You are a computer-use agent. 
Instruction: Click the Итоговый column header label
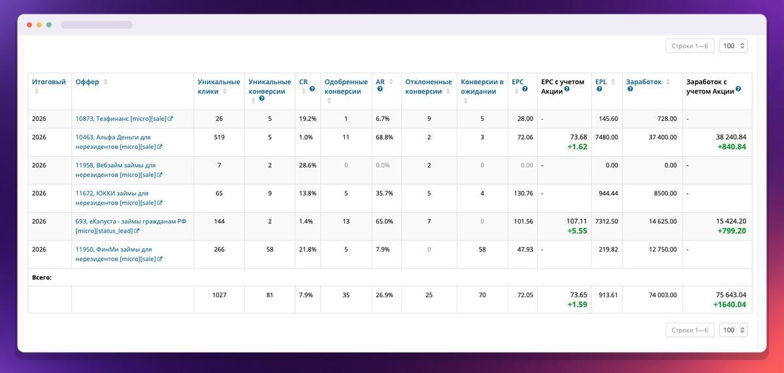point(49,82)
